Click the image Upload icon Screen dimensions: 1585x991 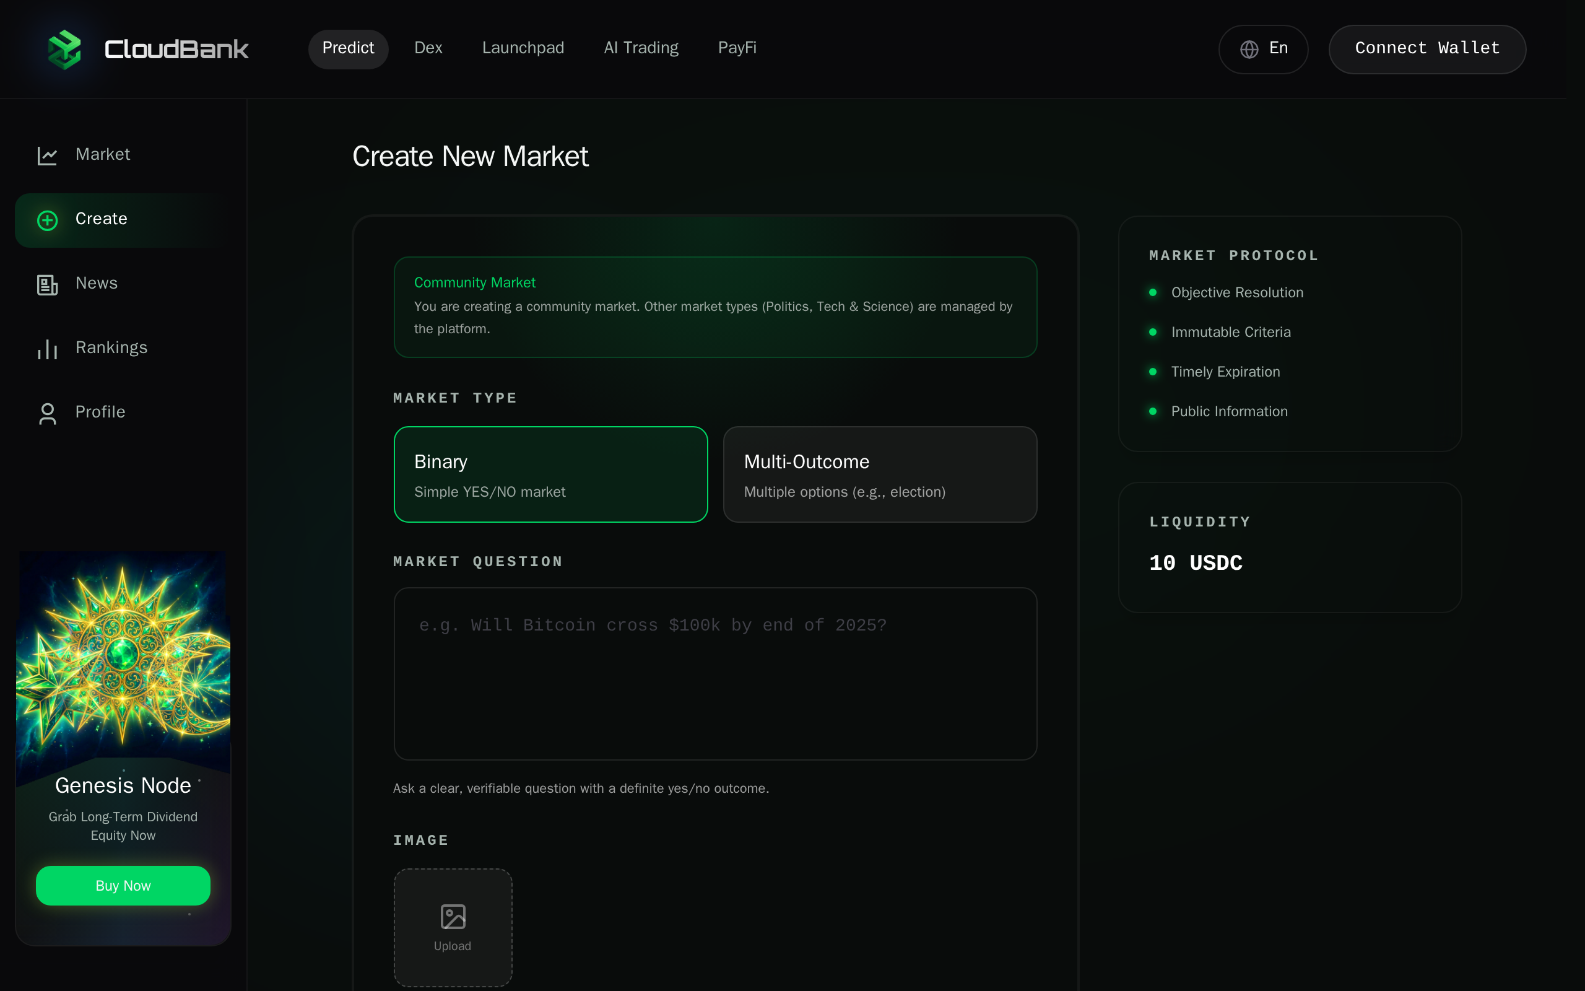click(453, 917)
